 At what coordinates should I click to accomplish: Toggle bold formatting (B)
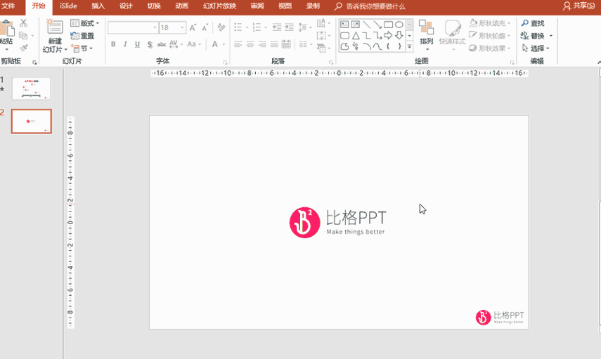click(113, 44)
